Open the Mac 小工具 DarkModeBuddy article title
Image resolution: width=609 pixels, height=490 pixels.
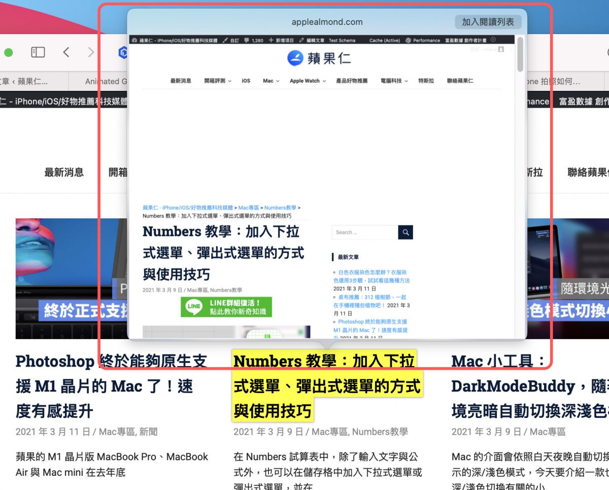point(530,386)
